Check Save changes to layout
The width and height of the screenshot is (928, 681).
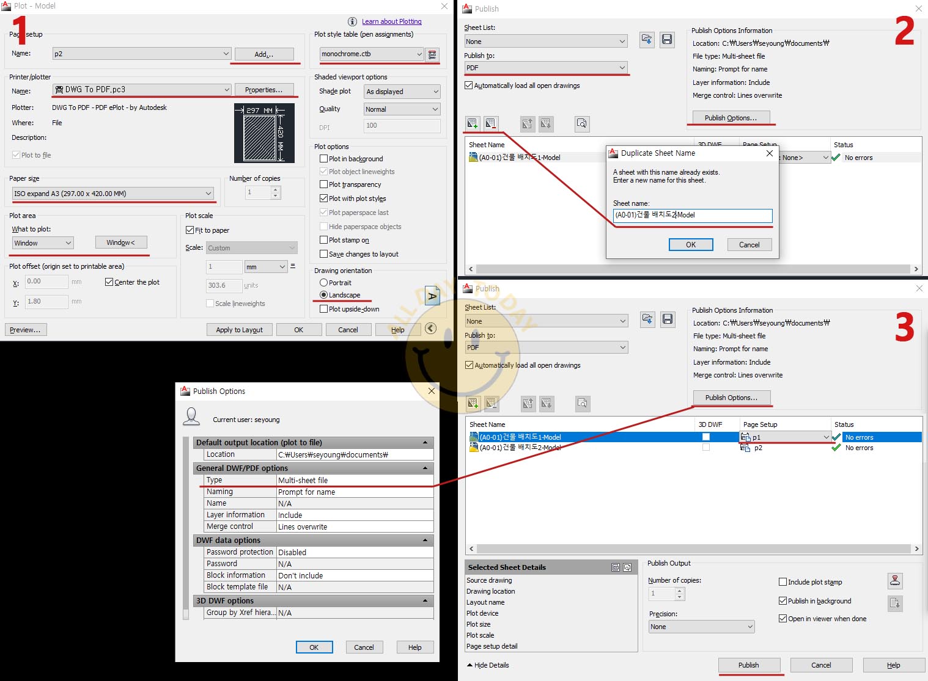click(x=324, y=254)
